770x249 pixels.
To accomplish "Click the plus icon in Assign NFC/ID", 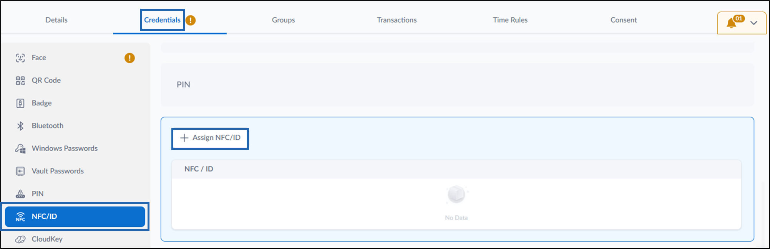I will point(184,138).
